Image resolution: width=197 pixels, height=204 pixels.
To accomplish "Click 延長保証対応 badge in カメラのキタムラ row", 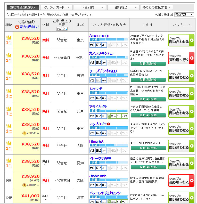I will tap(148, 64).
